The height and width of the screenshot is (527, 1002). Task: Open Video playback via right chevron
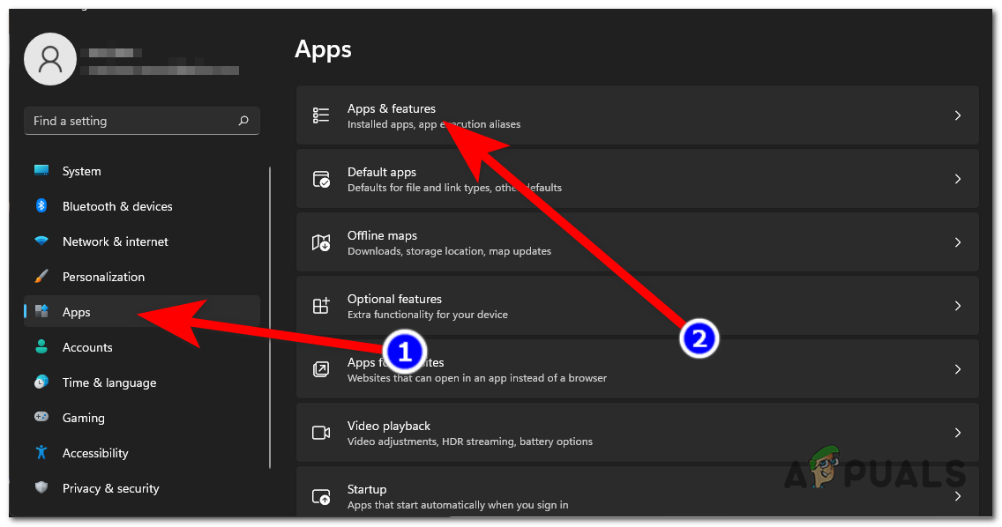point(957,433)
